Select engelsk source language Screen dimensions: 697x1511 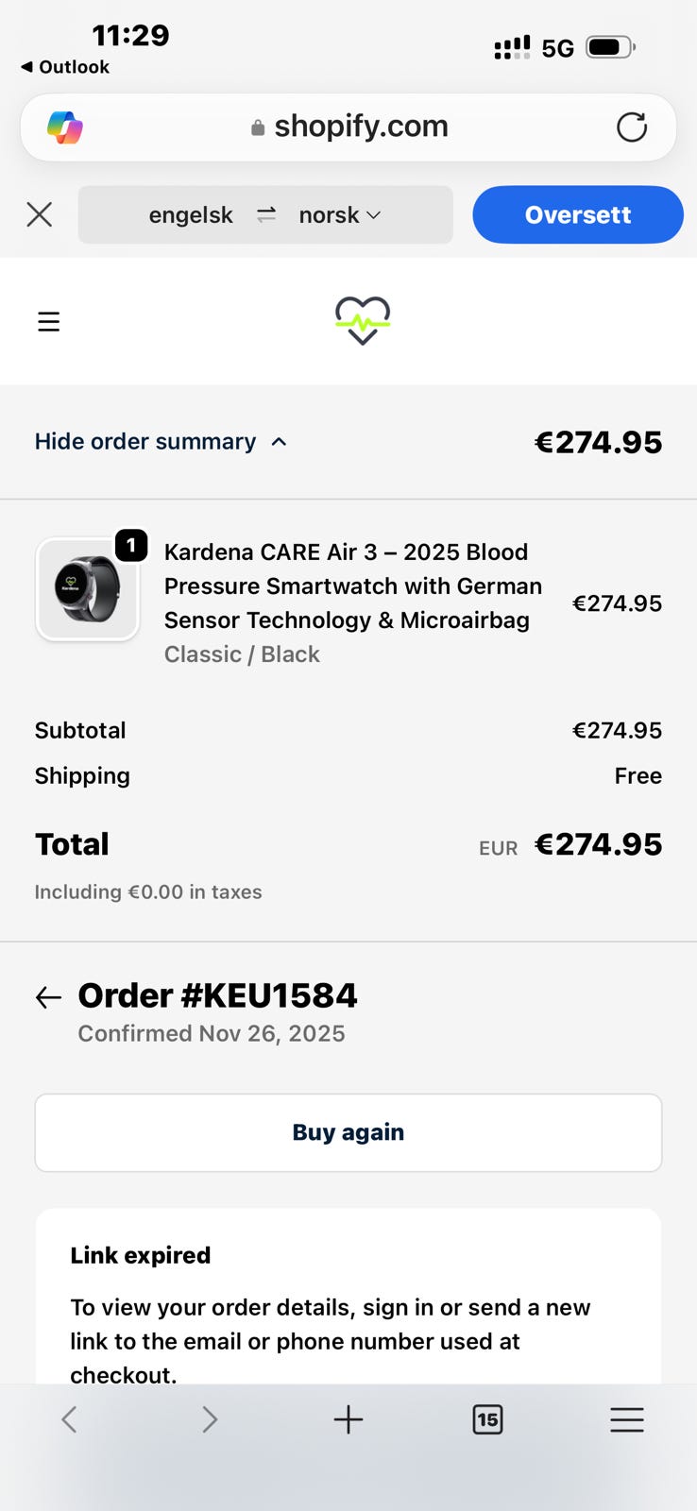click(x=191, y=215)
